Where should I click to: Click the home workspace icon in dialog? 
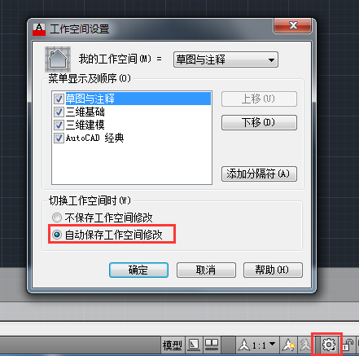pos(58,59)
